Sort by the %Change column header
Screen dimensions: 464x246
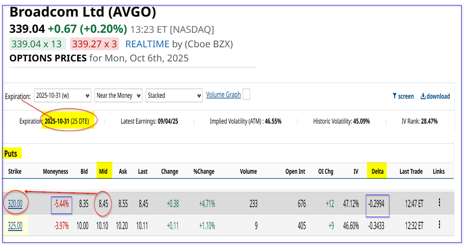(203, 171)
